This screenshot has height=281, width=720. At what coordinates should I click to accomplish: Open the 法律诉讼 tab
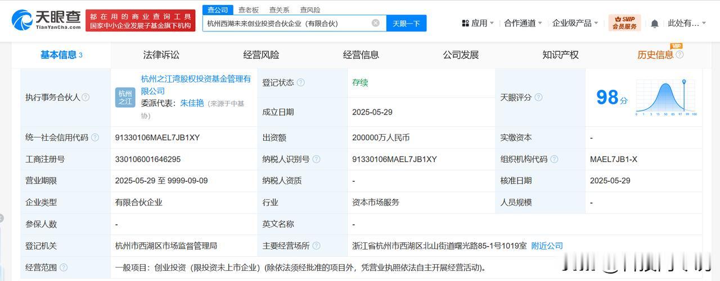click(x=161, y=54)
